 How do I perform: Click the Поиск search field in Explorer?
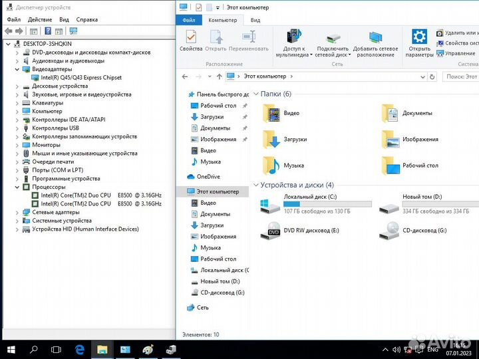coord(460,76)
